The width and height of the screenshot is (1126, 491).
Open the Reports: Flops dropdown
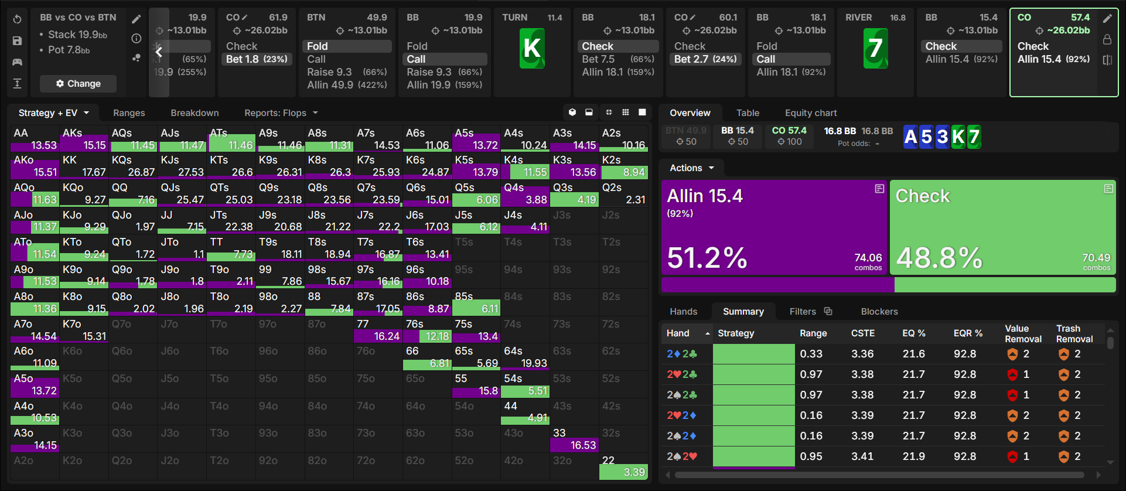[x=281, y=112]
